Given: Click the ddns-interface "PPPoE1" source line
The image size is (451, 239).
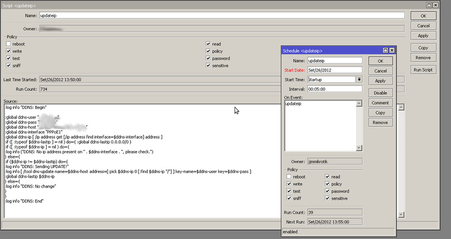Looking at the screenshot, I should (34, 132).
